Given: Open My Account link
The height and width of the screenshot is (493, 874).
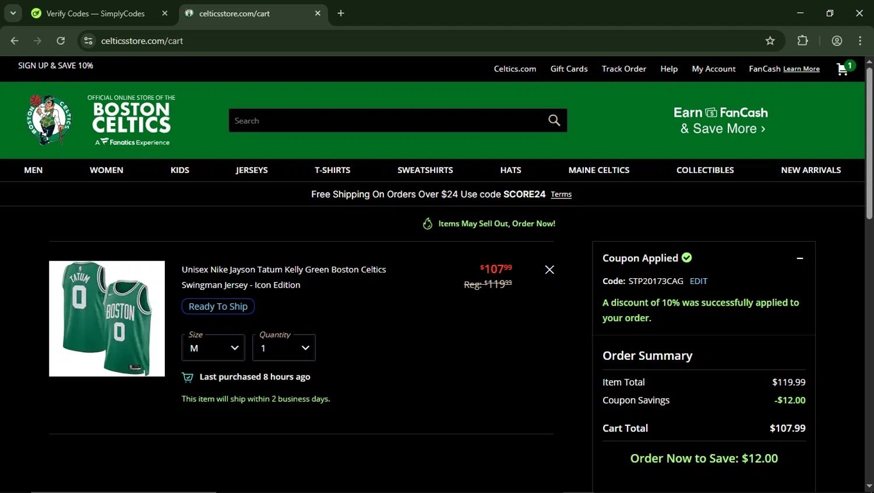Looking at the screenshot, I should pos(714,69).
